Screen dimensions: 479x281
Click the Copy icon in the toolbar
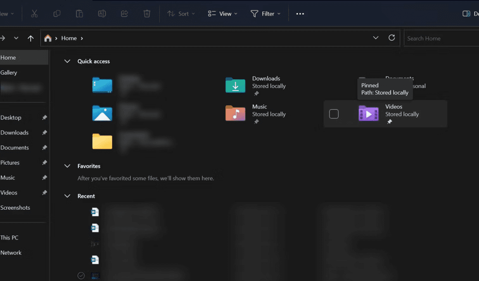point(57,14)
